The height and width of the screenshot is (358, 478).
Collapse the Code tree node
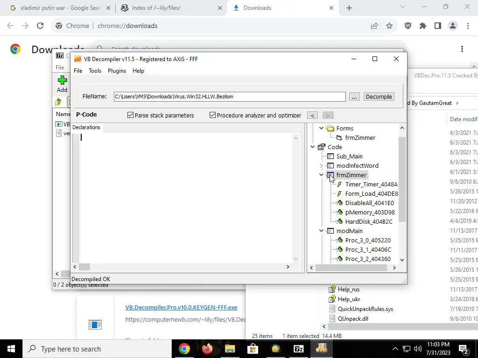tap(312, 147)
